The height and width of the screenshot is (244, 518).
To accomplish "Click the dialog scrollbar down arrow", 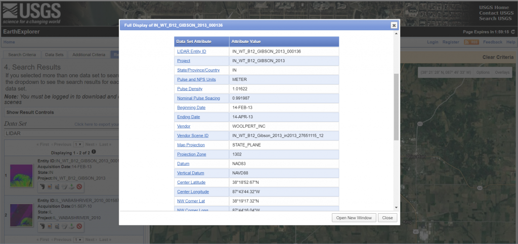I will (397, 208).
